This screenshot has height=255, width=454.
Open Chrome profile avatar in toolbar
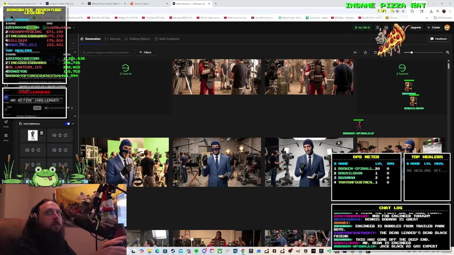click(x=444, y=11)
